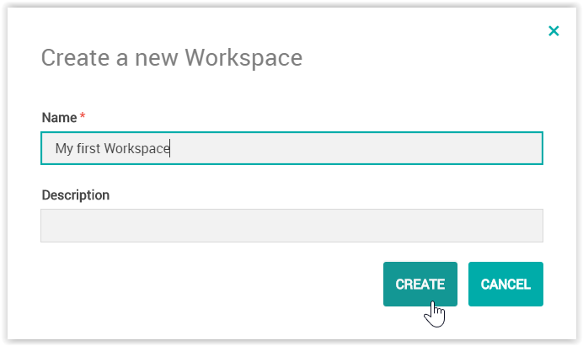The width and height of the screenshot is (583, 346).
Task: Click the word "first" inside the Name field
Action: 88,149
